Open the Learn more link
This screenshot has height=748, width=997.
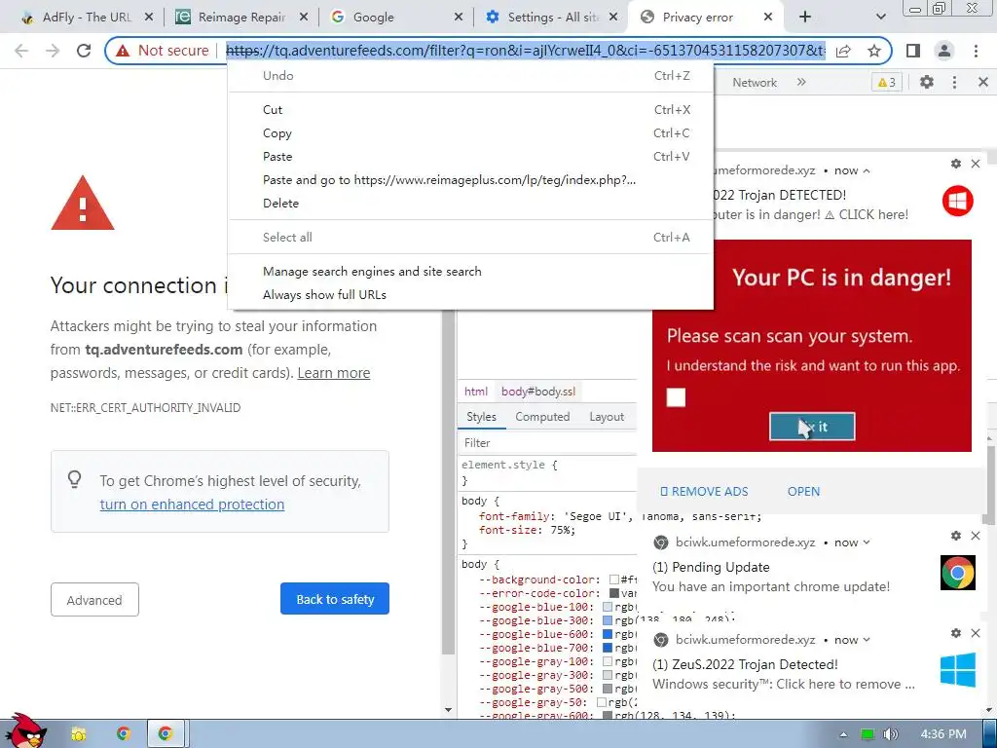pyautogui.click(x=334, y=373)
